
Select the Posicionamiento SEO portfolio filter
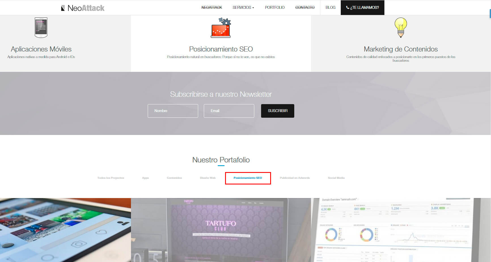[248, 178]
